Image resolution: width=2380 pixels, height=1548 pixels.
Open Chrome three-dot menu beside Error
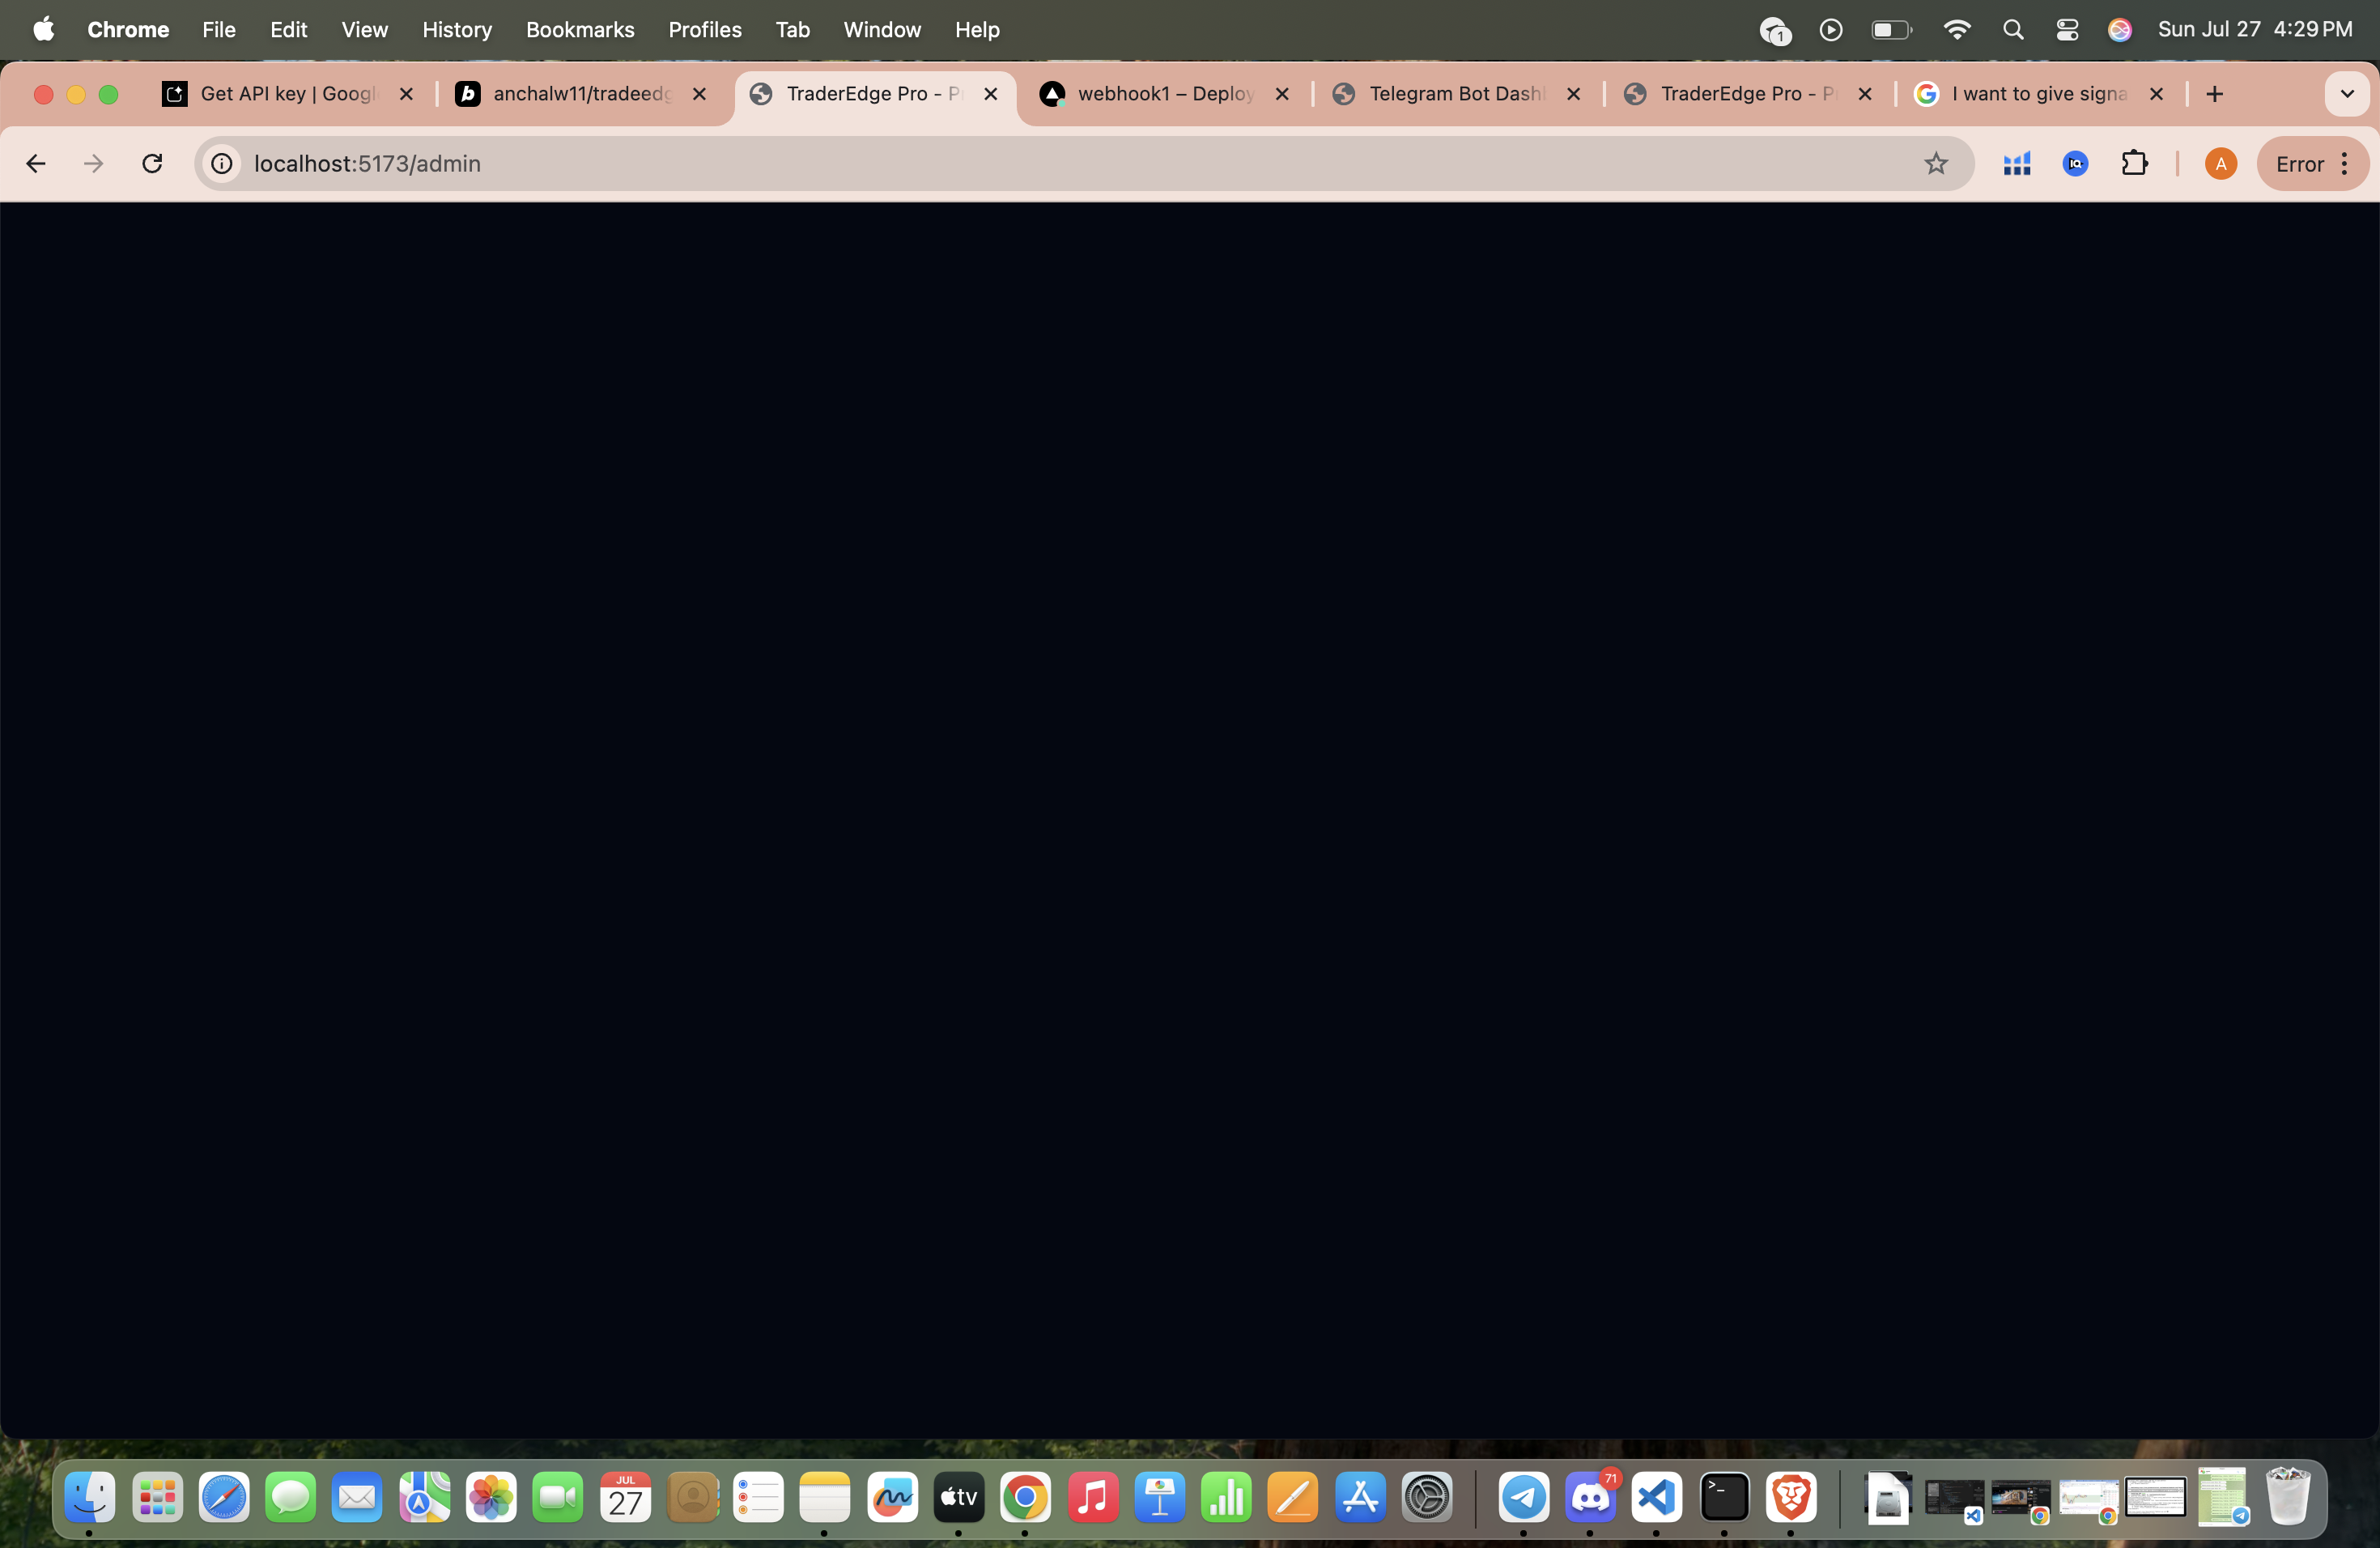click(x=2344, y=164)
